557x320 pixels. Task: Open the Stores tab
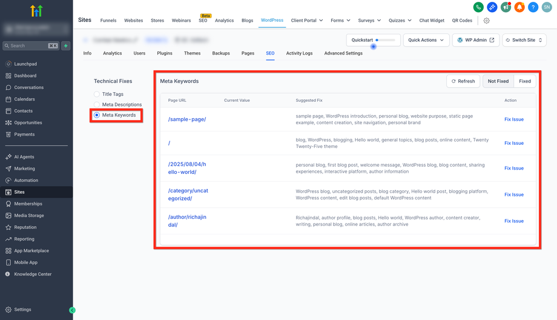point(157,21)
